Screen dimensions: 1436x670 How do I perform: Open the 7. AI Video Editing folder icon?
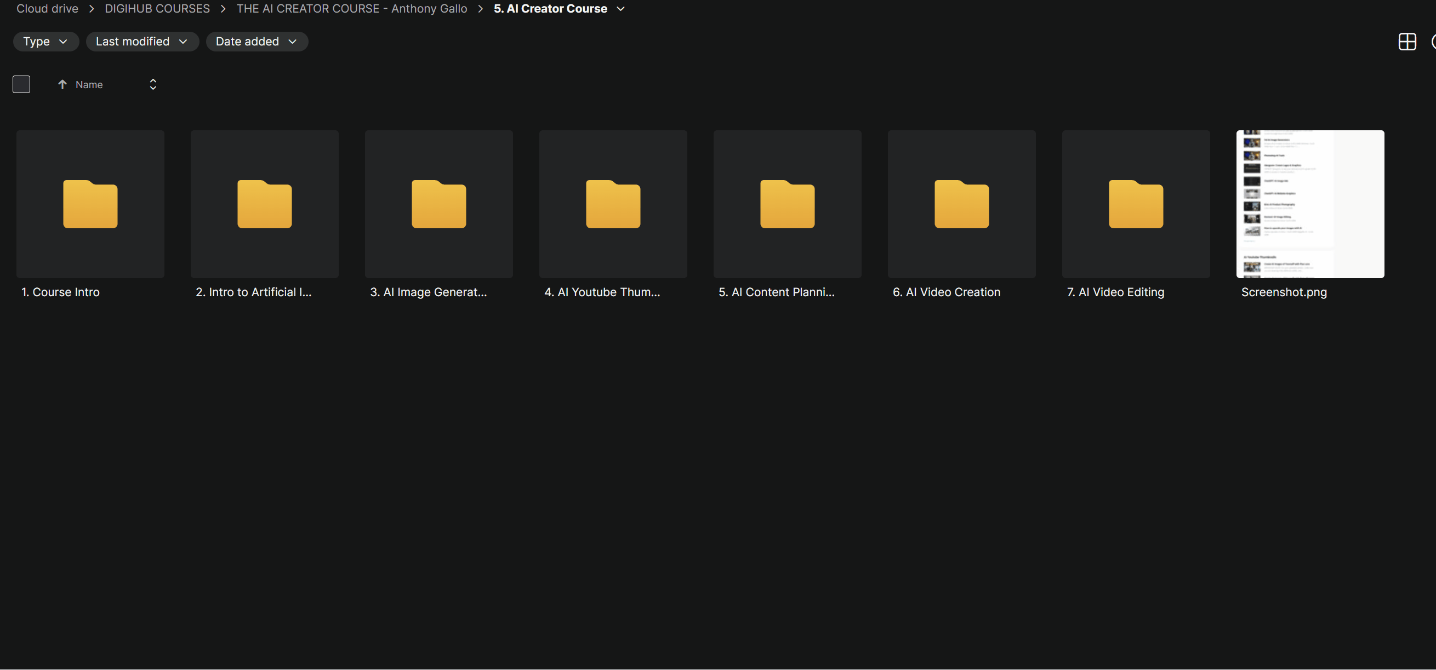1136,204
